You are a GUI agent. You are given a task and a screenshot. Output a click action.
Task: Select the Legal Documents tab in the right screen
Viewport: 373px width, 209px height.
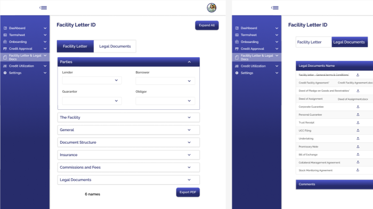(350, 42)
